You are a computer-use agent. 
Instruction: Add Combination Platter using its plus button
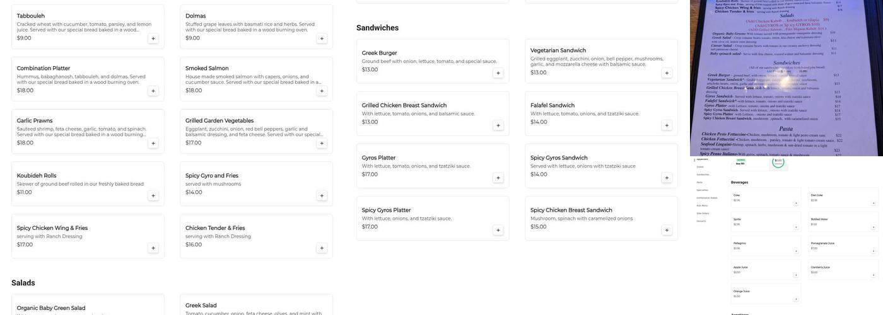tap(153, 91)
